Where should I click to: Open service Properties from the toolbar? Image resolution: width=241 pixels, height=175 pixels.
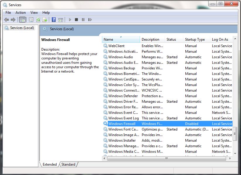[31, 20]
